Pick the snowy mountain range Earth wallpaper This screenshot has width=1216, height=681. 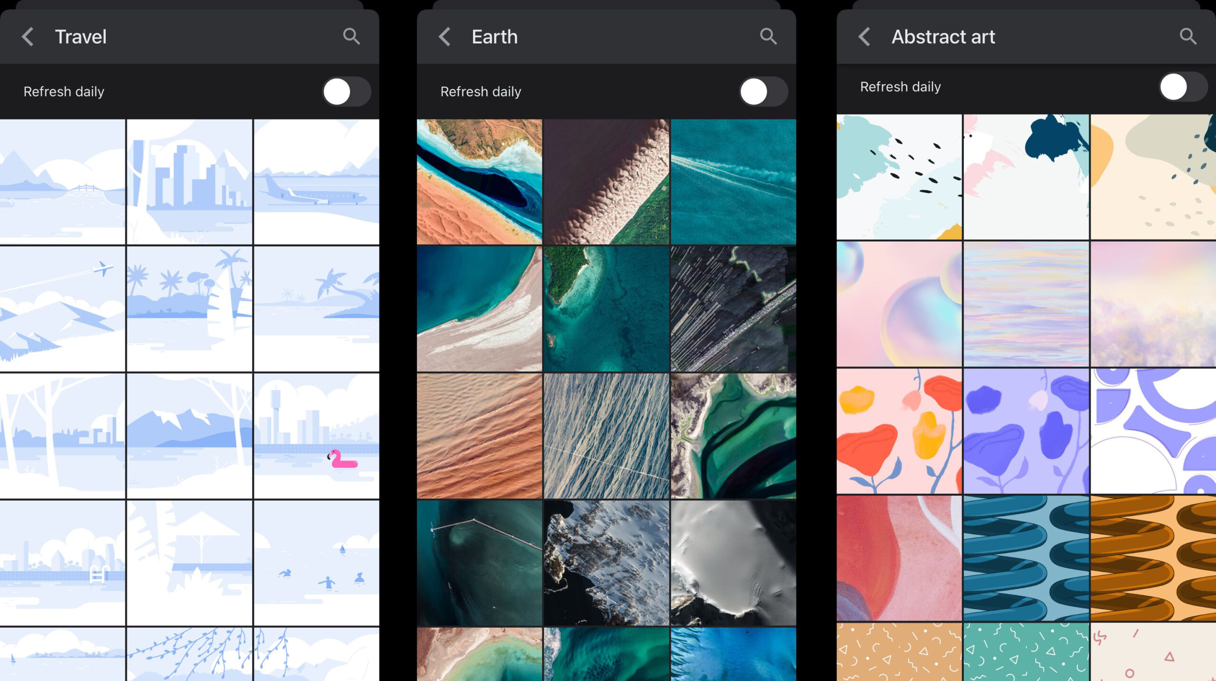[x=606, y=563]
